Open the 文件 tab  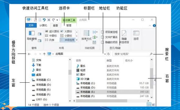[x=31, y=26]
